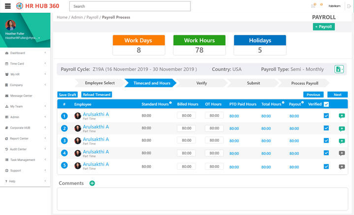The width and height of the screenshot is (354, 215).
Task: Open Heather Fuller profile dropdown
Action: coord(39,38)
